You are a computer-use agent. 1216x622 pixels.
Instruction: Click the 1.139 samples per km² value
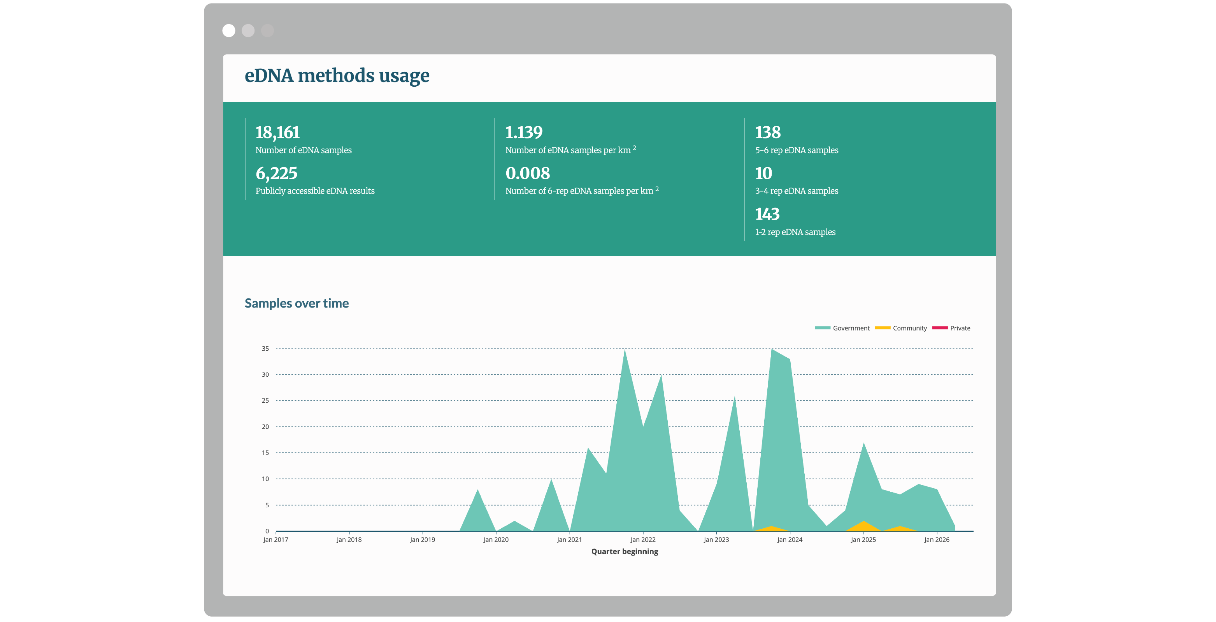(524, 133)
